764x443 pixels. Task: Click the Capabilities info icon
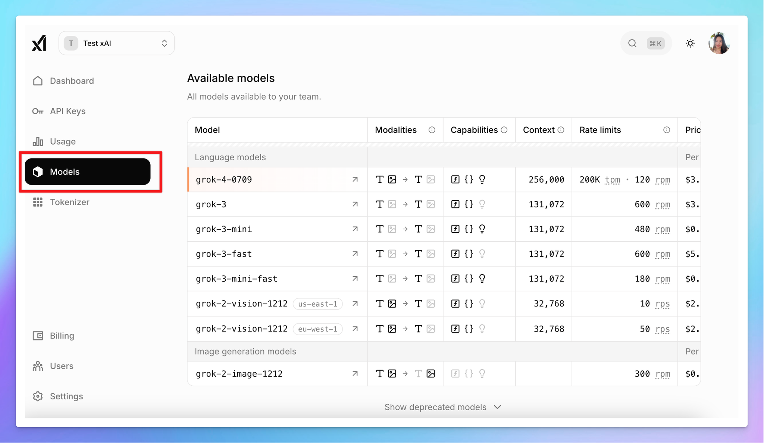[x=504, y=130]
